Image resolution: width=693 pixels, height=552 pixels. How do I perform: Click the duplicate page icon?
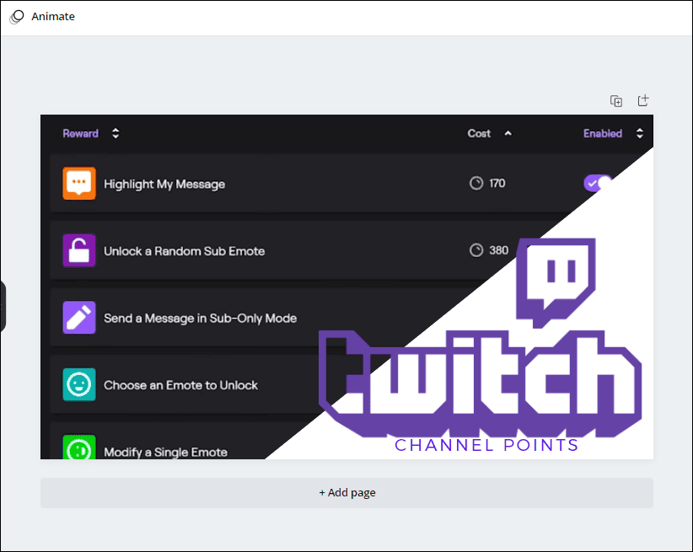point(616,101)
